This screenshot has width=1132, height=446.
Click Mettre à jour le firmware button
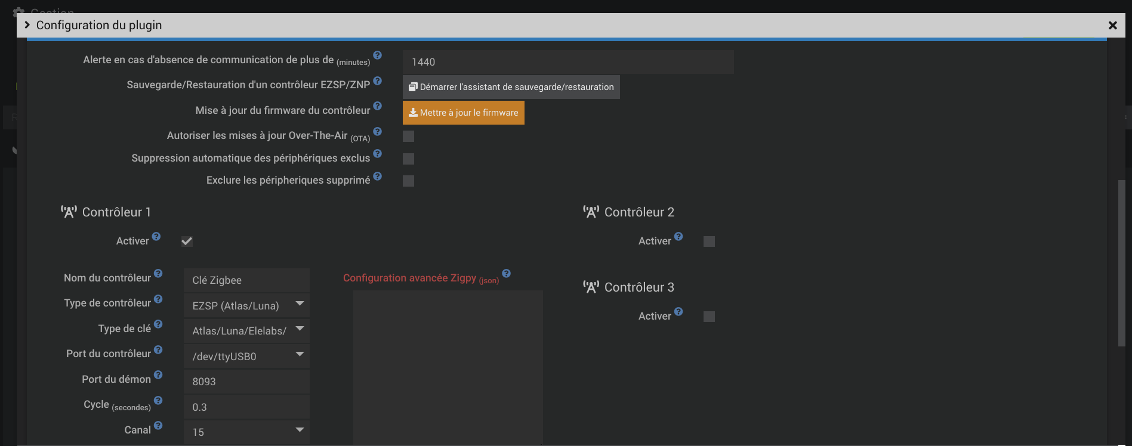[x=463, y=113]
